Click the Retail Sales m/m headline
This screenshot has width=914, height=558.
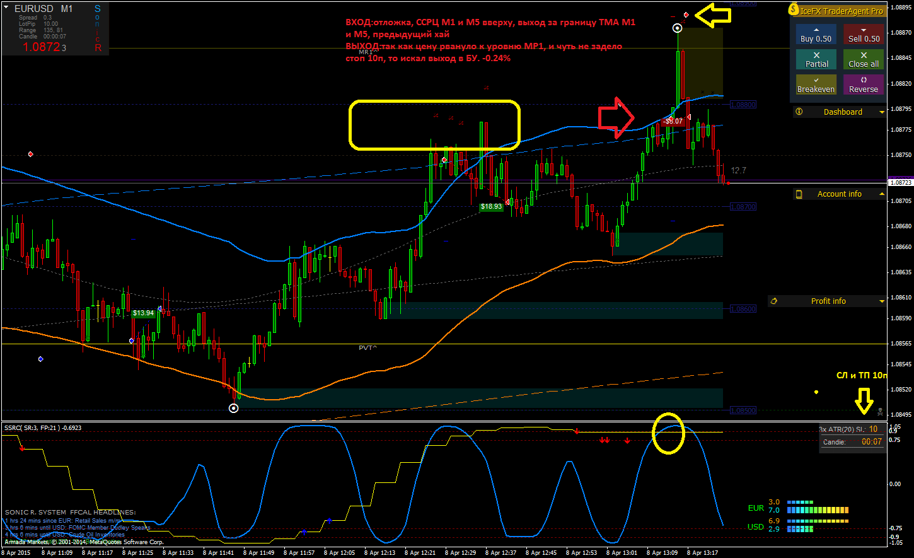62,521
